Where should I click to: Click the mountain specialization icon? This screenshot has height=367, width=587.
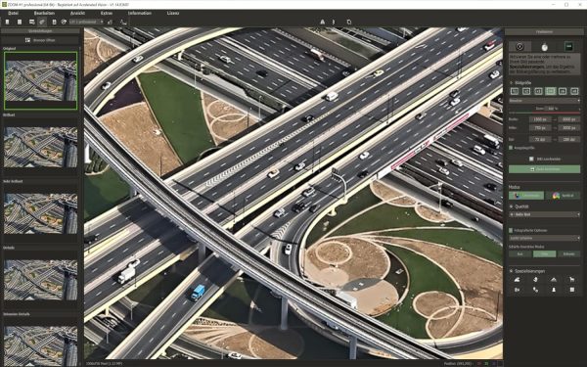click(x=554, y=279)
